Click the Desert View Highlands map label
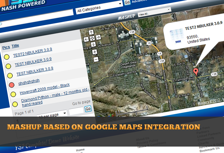The height and width of the screenshot is (153, 224). coord(129,65)
